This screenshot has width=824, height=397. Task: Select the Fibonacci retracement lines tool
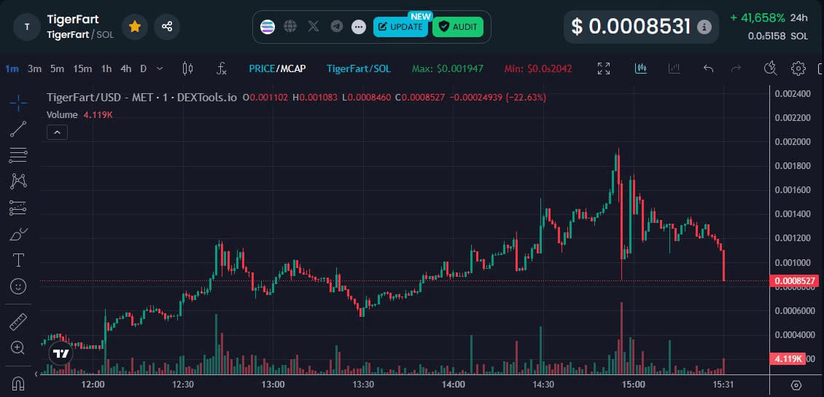(x=18, y=155)
